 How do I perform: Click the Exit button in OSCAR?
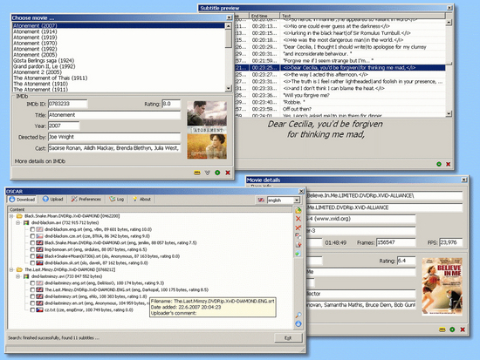[288, 338]
